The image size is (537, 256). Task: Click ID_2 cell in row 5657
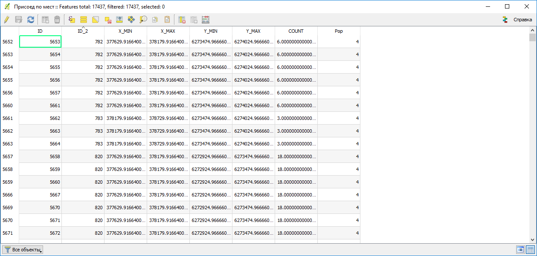click(83, 156)
